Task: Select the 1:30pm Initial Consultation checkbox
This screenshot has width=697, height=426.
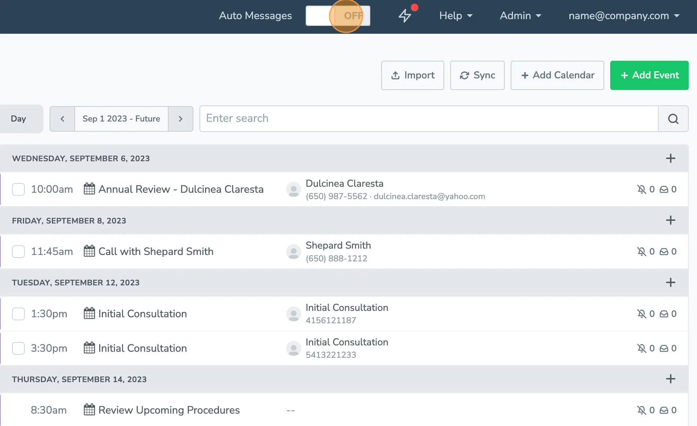Action: coord(18,314)
